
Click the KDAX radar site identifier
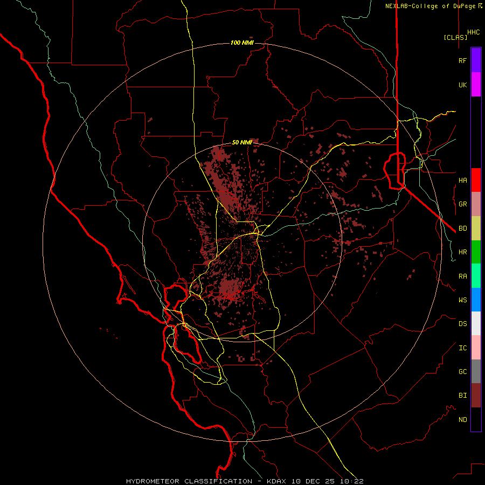point(276,481)
